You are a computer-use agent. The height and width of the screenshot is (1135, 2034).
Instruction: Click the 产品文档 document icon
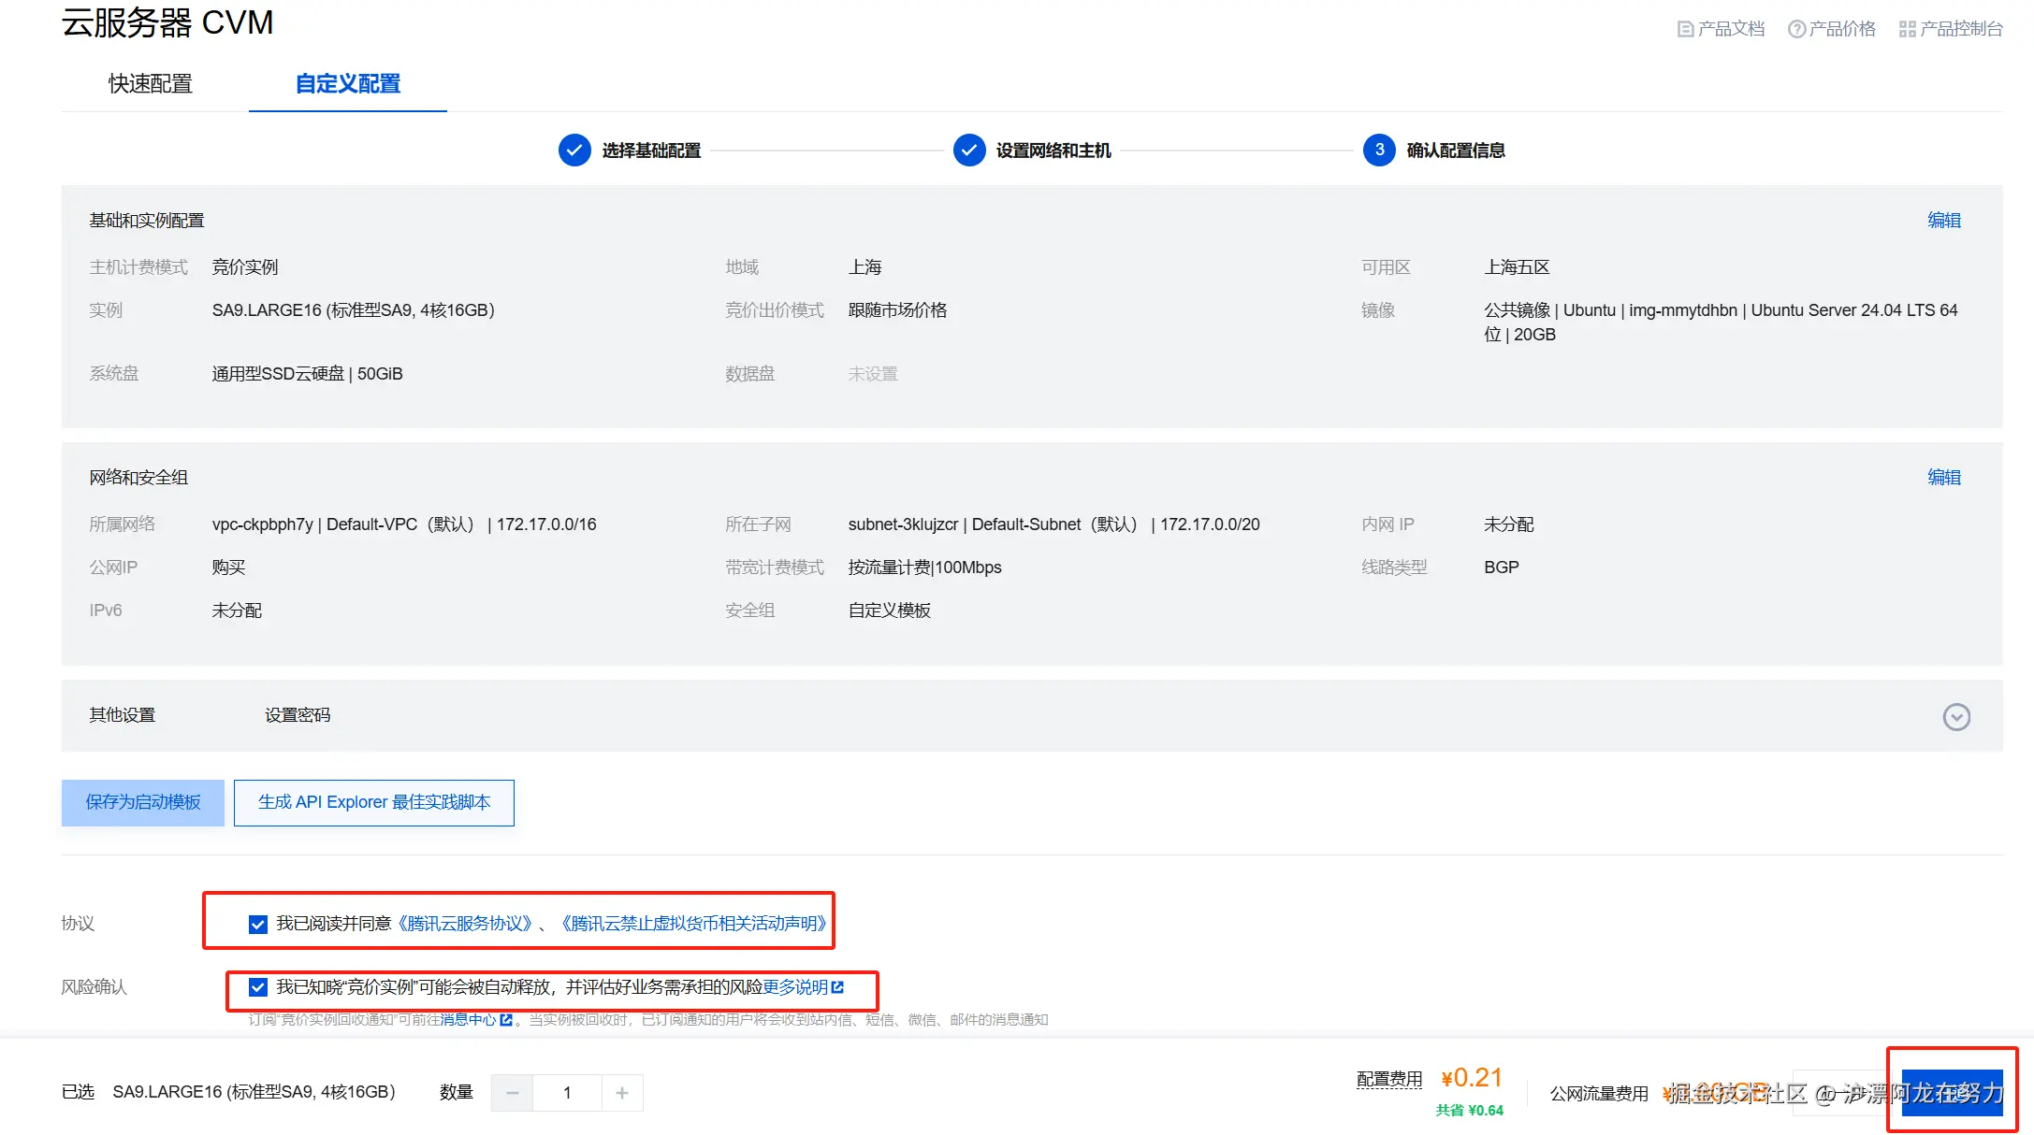pyautogui.click(x=1685, y=29)
